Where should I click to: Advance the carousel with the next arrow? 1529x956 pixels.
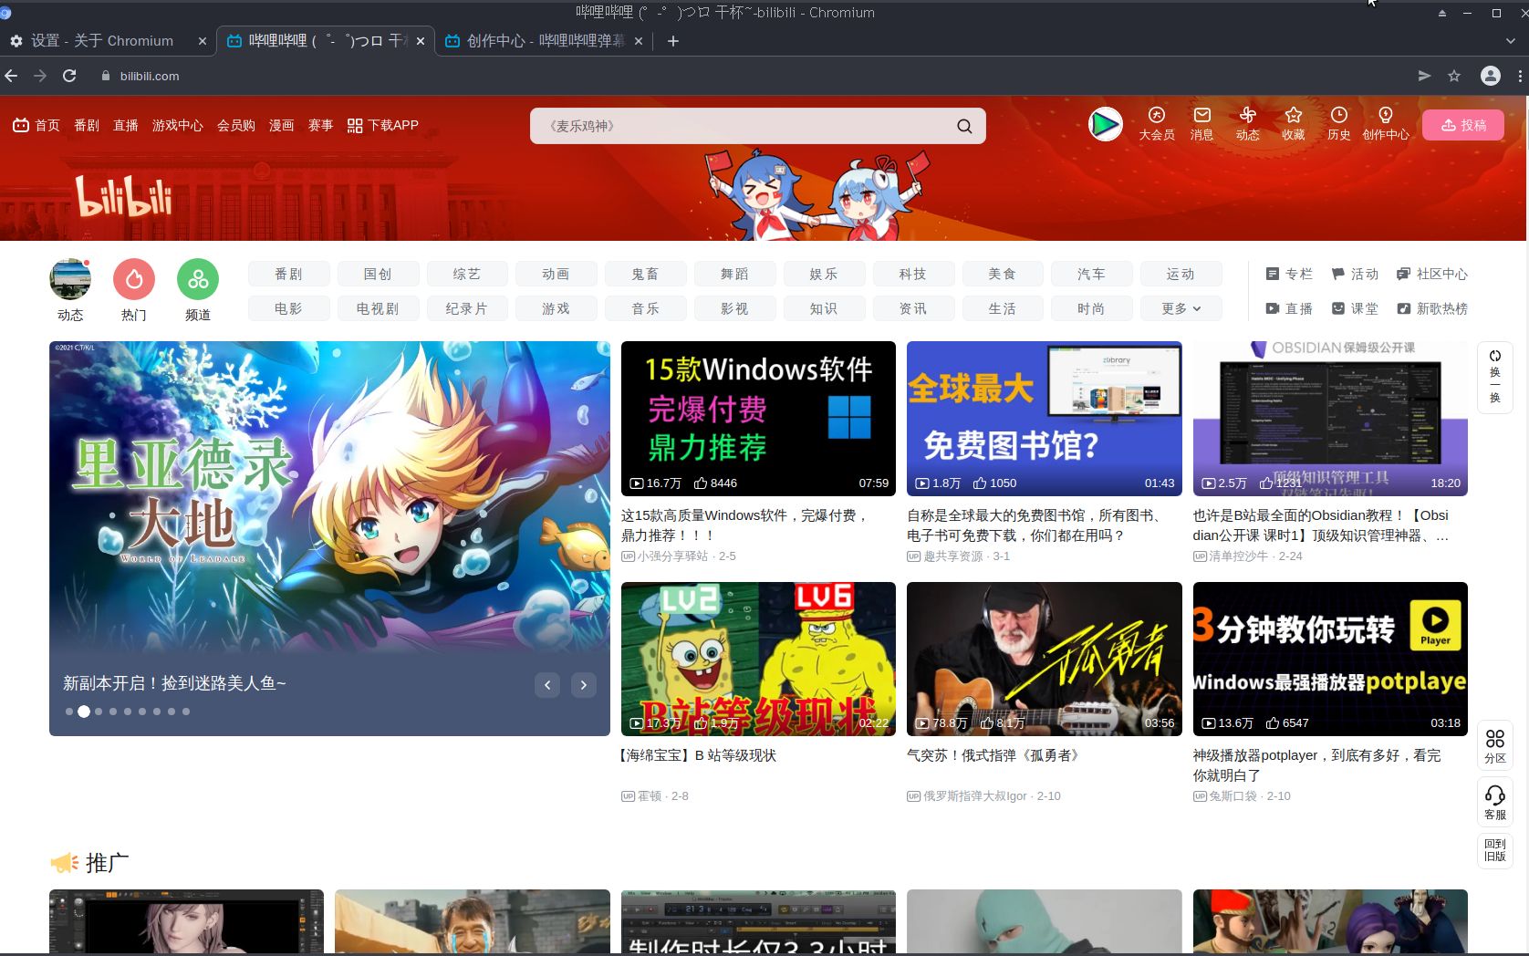[x=583, y=684]
